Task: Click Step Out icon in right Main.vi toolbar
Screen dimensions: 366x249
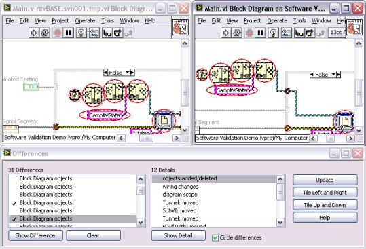Action: click(x=321, y=33)
